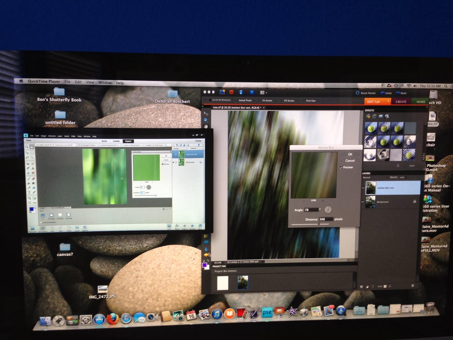Toggle Preview checkbox in the recorded Motion Blur dialog
Screen dimensions: 453x340
pos(163,164)
